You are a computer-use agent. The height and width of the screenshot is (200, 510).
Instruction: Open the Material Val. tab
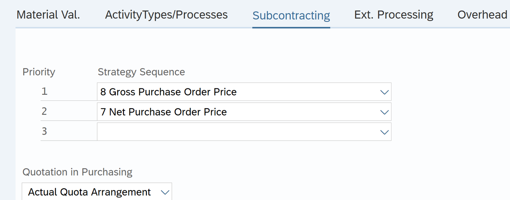48,15
